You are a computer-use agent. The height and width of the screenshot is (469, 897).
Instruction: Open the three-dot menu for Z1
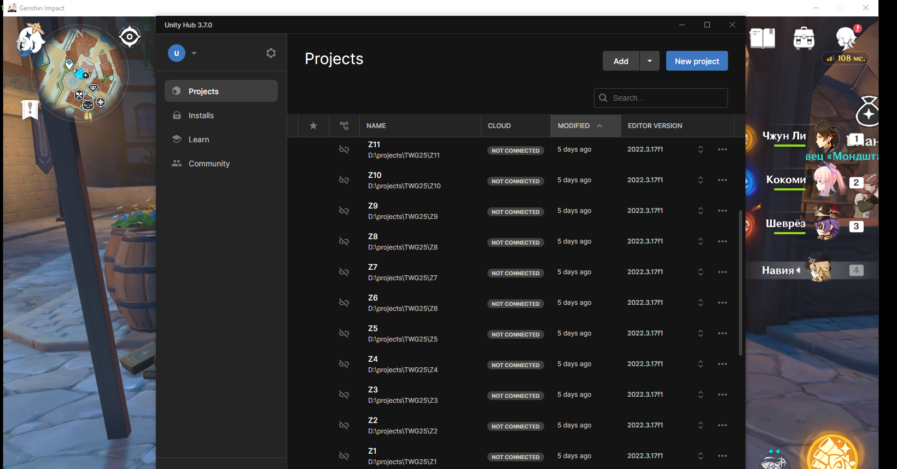(x=723, y=456)
